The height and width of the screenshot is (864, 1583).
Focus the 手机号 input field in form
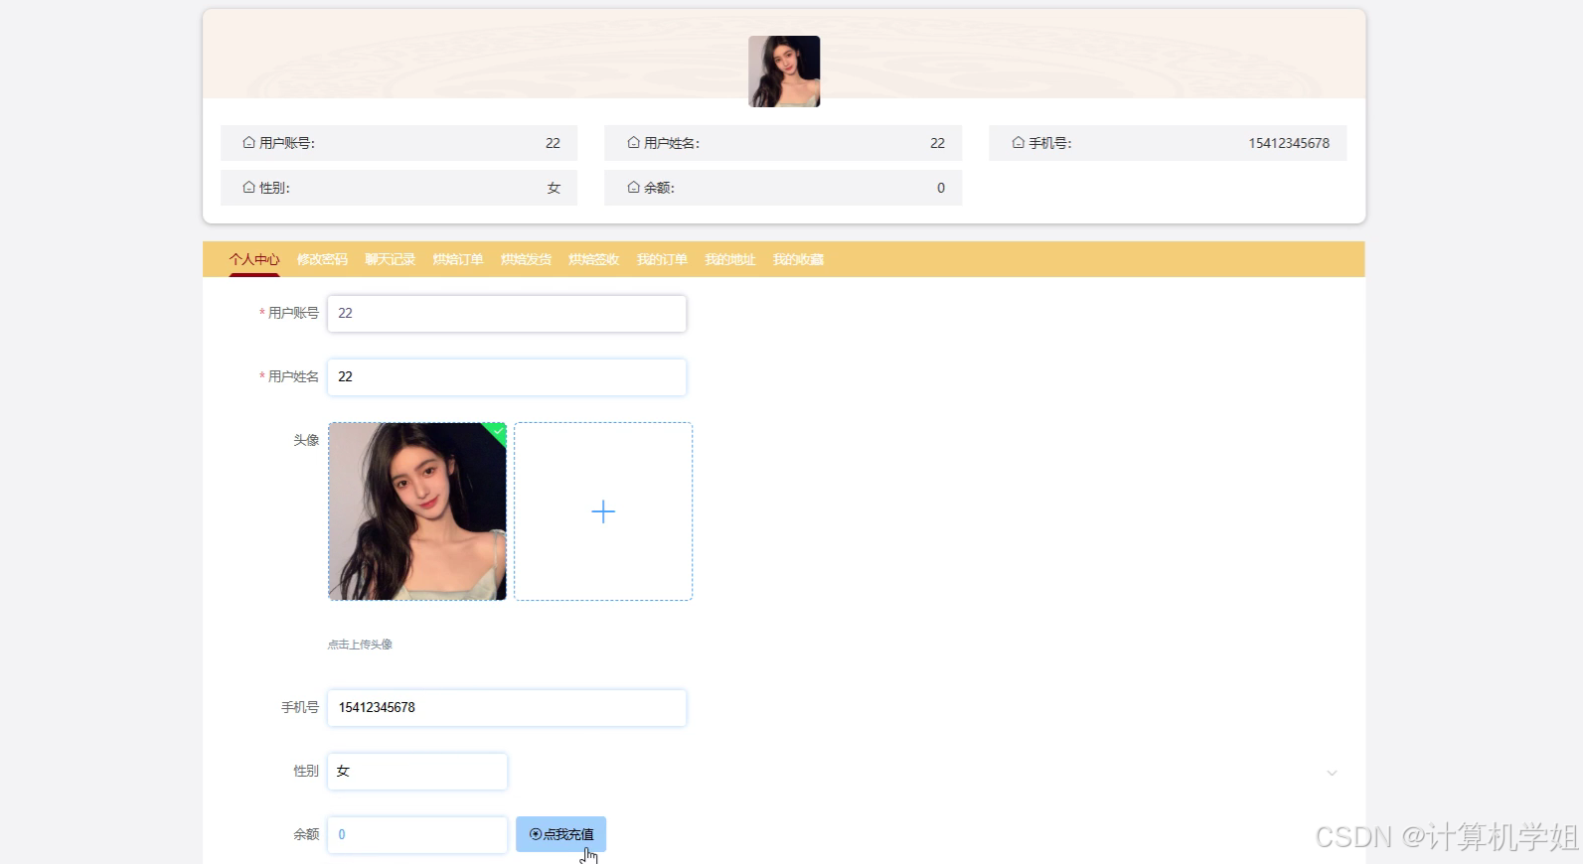[x=507, y=707]
